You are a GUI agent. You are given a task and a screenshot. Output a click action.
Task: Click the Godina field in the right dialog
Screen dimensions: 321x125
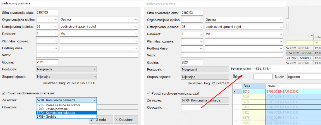[x=192, y=62]
